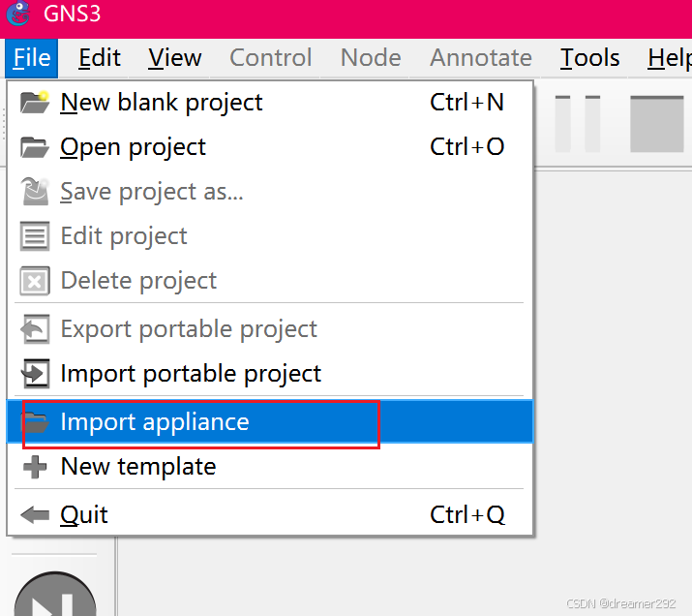Click the Import appliance folder icon
This screenshot has width=692, height=616.
[x=35, y=422]
